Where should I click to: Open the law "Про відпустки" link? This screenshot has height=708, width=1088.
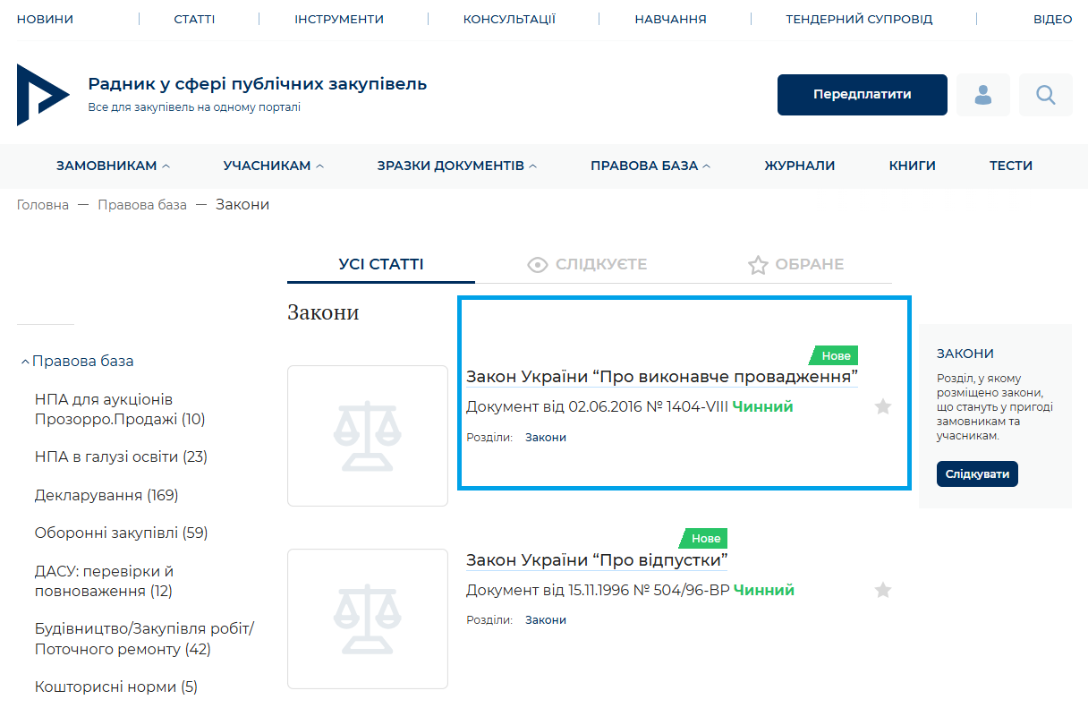click(596, 560)
